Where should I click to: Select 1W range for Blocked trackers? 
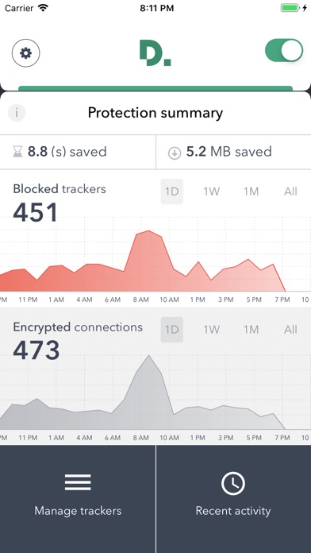(211, 191)
